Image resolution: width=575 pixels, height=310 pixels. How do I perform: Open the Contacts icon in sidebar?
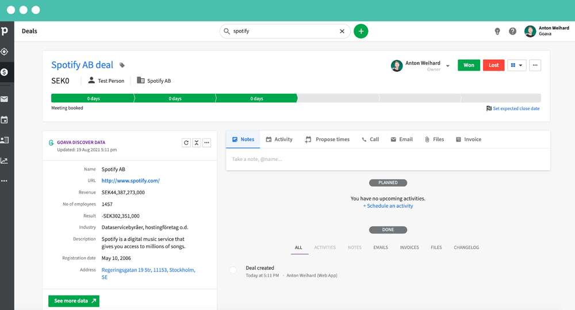[5, 140]
